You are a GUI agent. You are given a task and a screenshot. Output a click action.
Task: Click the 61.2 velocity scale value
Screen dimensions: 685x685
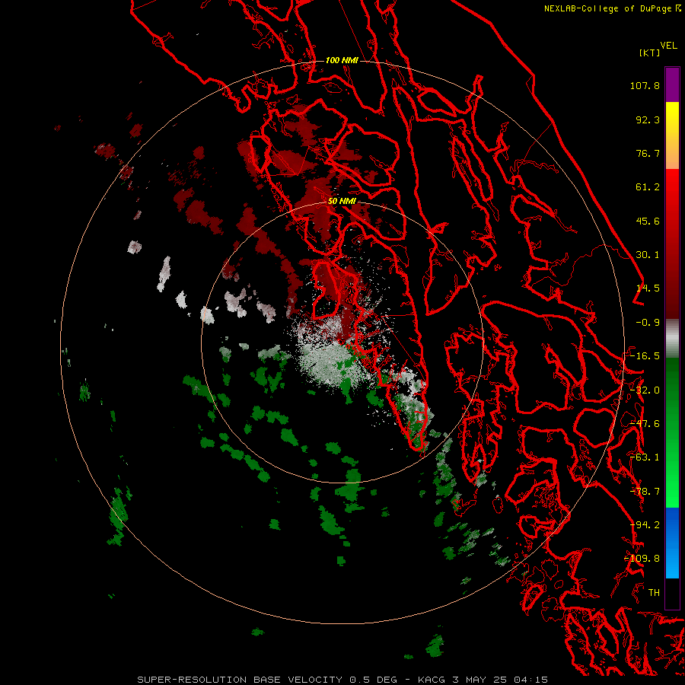pyautogui.click(x=648, y=187)
